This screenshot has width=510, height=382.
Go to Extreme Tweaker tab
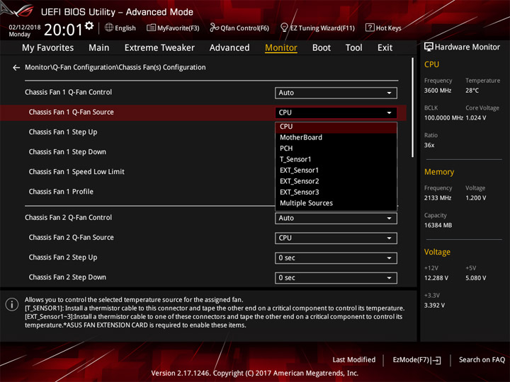(x=159, y=48)
